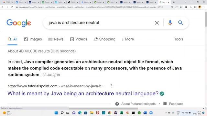Open Microsoft Edge from the taskbar
Viewport: 207px width, 116px height.
pos(80,113)
